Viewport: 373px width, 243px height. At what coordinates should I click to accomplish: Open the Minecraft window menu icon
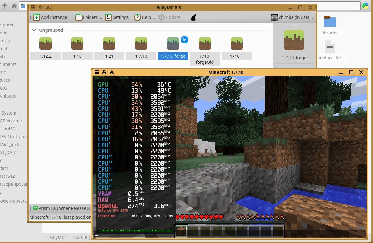click(97, 72)
